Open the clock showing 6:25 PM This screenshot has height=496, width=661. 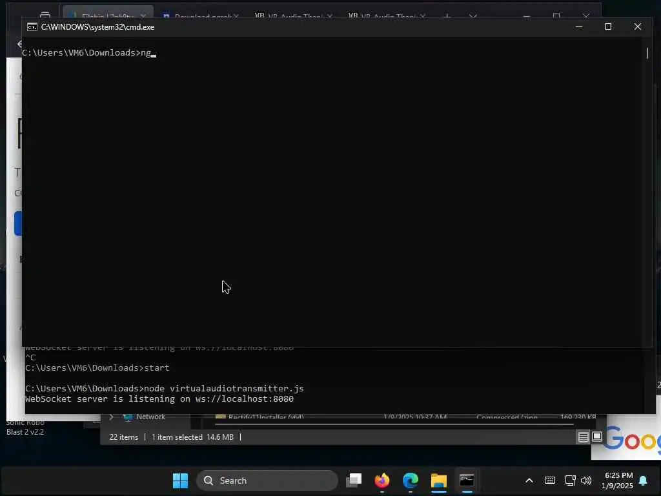(x=618, y=480)
